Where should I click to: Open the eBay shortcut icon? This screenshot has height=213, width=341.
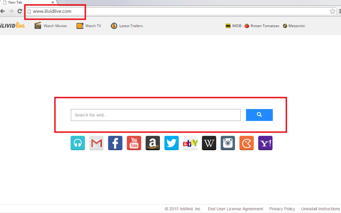pyautogui.click(x=190, y=143)
